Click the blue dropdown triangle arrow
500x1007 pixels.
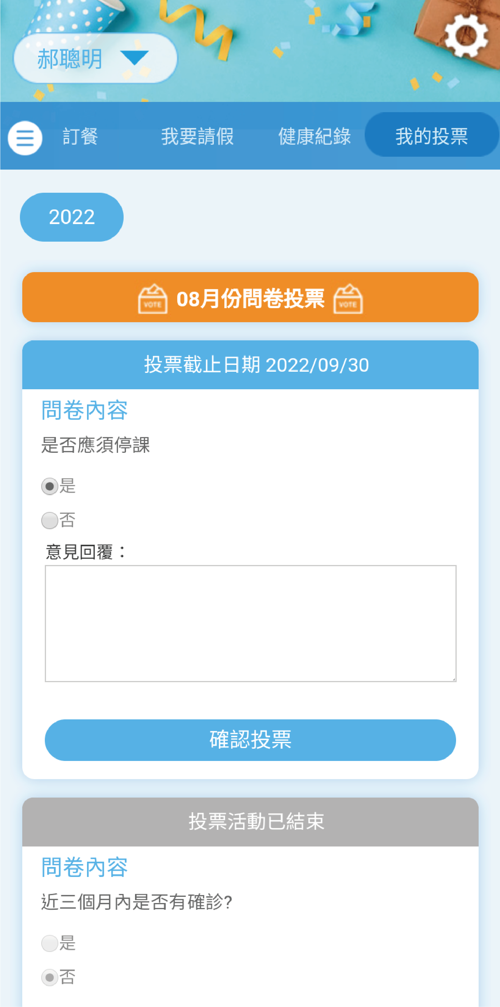pyautogui.click(x=134, y=57)
